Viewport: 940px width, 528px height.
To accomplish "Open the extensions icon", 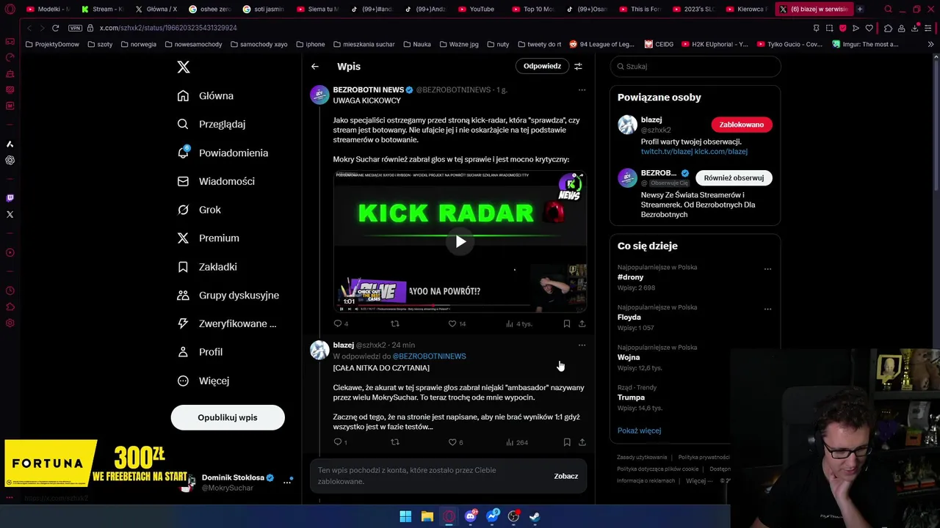I will (x=888, y=28).
